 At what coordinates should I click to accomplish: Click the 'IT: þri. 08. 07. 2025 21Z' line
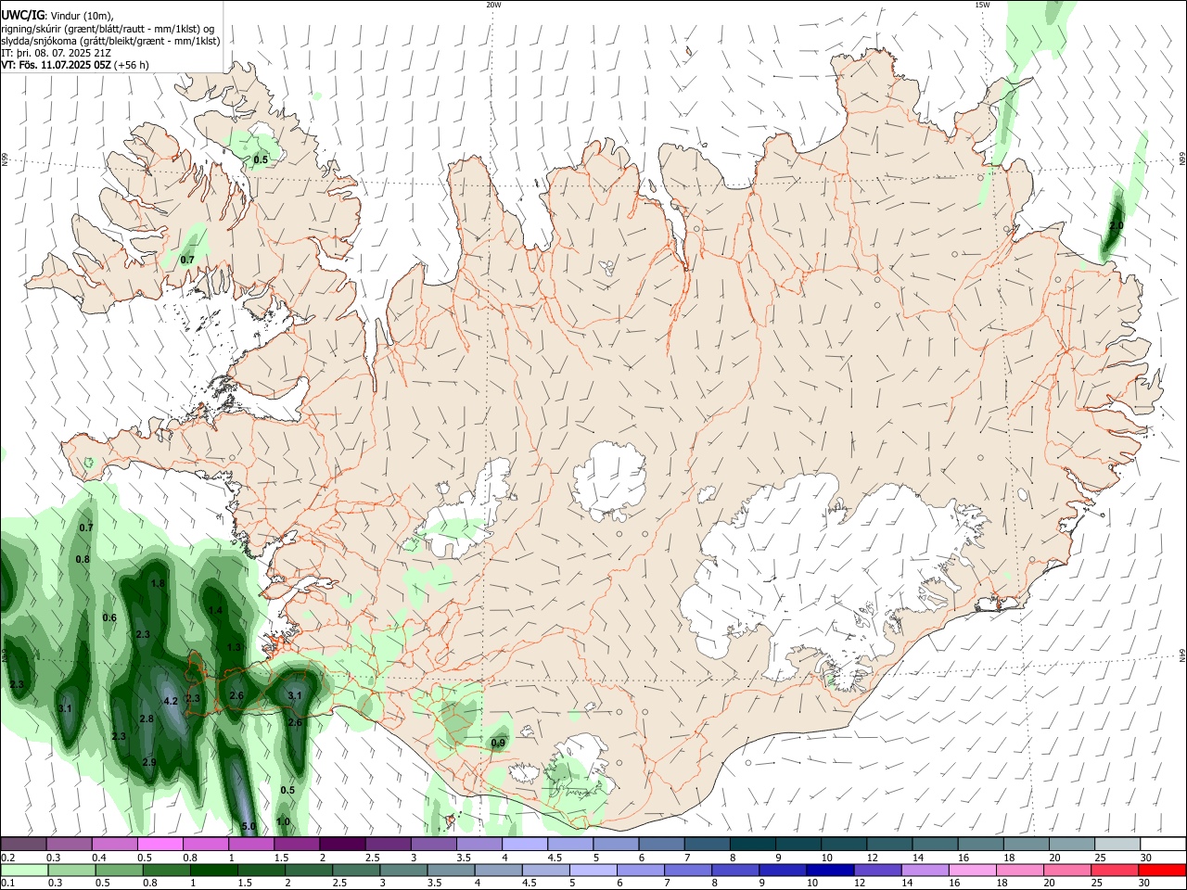pyautogui.click(x=57, y=53)
